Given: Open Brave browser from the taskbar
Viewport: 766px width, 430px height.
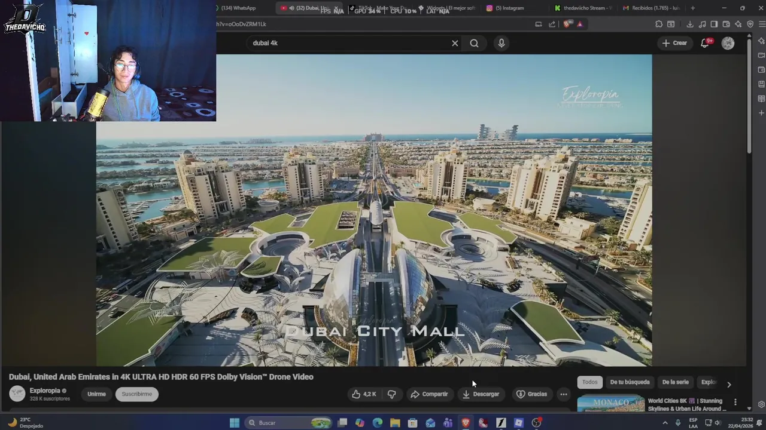Looking at the screenshot, I should pos(466,423).
